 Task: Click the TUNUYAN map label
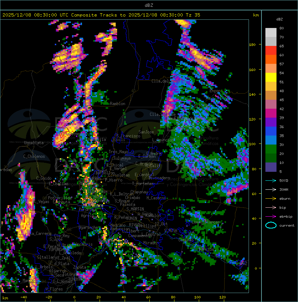[x=75, y=279]
